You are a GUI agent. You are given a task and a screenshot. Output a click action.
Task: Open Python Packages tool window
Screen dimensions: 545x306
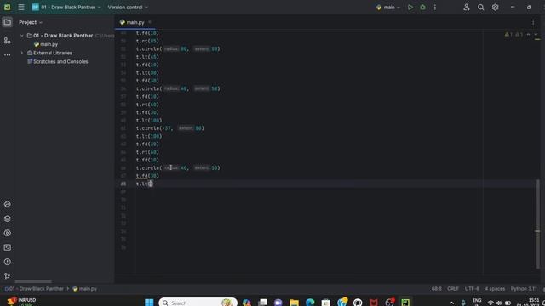[x=8, y=204]
